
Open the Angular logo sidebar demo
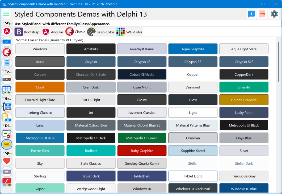coord(7,31)
